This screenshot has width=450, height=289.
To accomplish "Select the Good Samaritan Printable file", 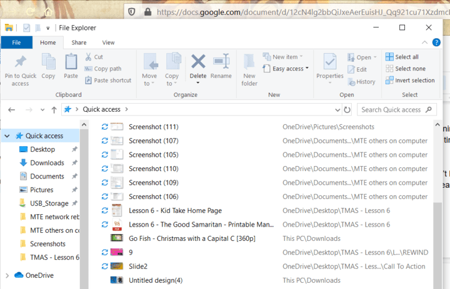I will [201, 225].
